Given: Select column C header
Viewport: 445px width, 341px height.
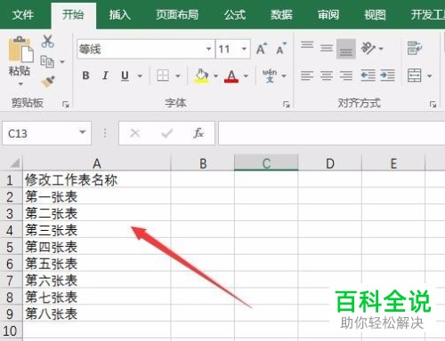Looking at the screenshot, I should click(x=266, y=163).
